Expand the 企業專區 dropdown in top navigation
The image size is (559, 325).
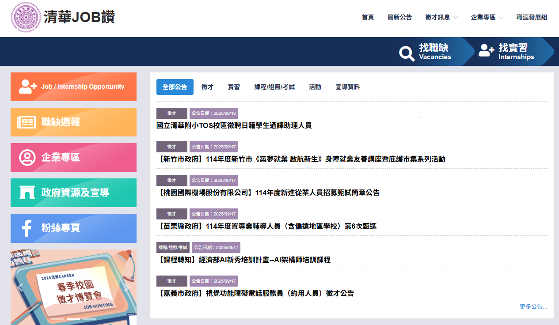(487, 17)
